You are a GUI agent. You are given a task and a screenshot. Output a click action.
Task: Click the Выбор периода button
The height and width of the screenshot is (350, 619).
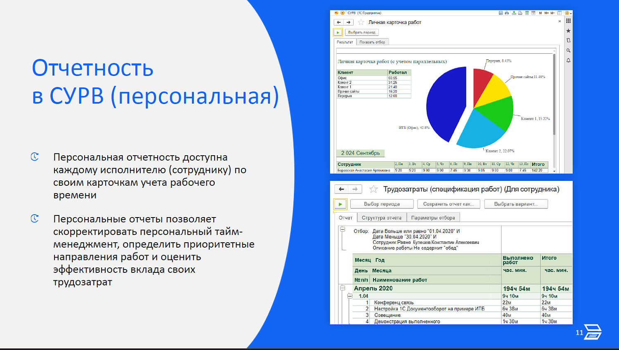382,204
